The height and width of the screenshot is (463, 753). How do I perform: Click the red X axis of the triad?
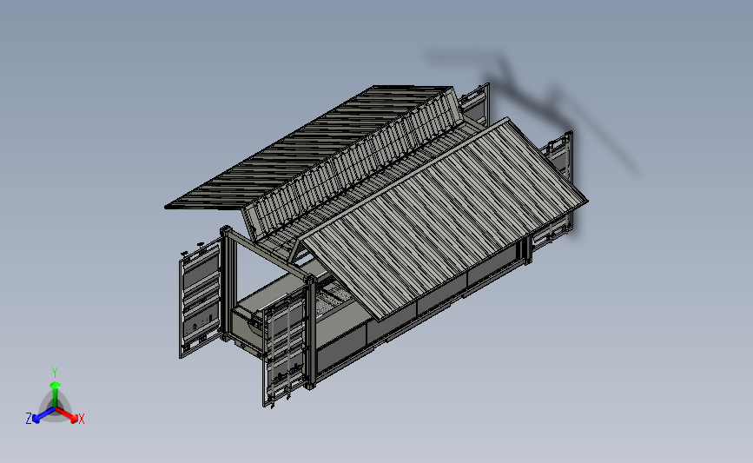tap(68, 415)
